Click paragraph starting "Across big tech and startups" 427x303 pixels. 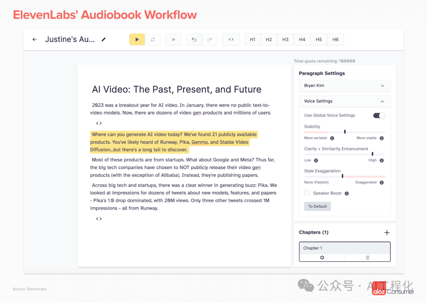point(183,196)
